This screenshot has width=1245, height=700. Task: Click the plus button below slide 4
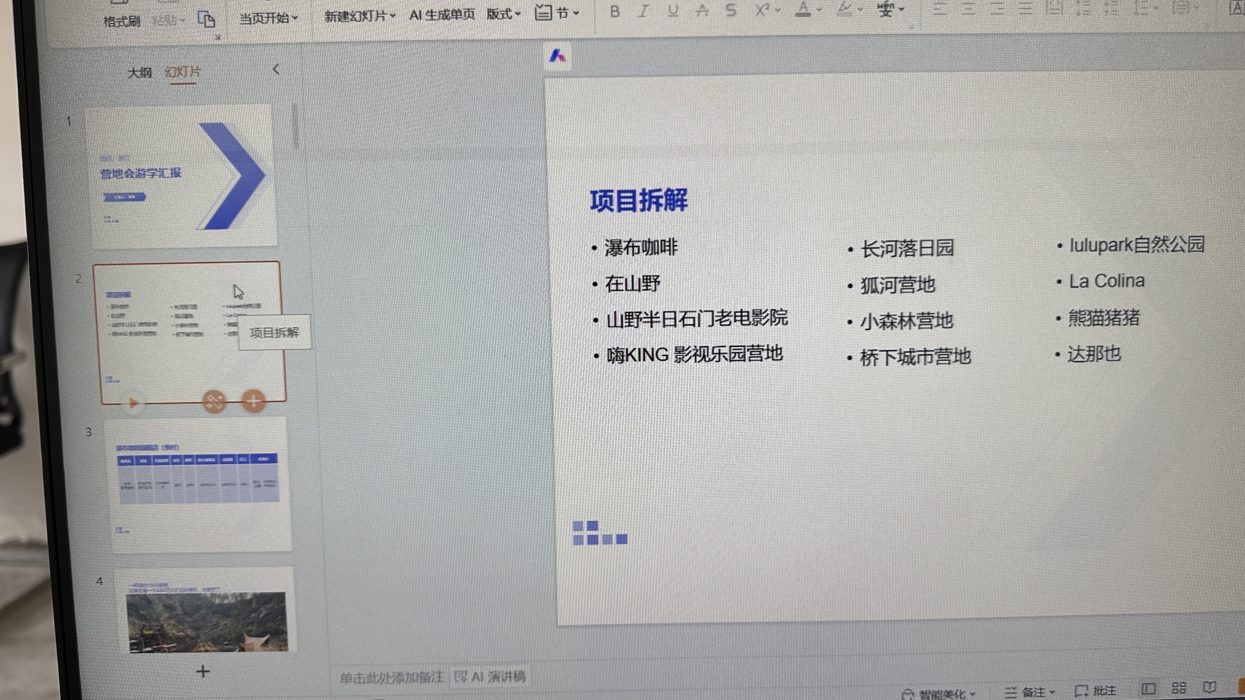click(203, 671)
